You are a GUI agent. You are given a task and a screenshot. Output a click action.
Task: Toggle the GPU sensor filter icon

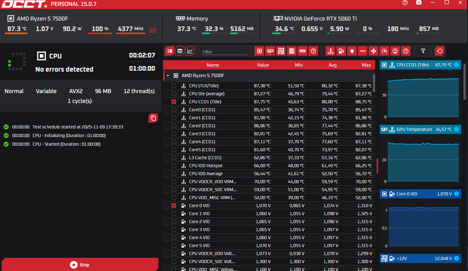coord(270,51)
